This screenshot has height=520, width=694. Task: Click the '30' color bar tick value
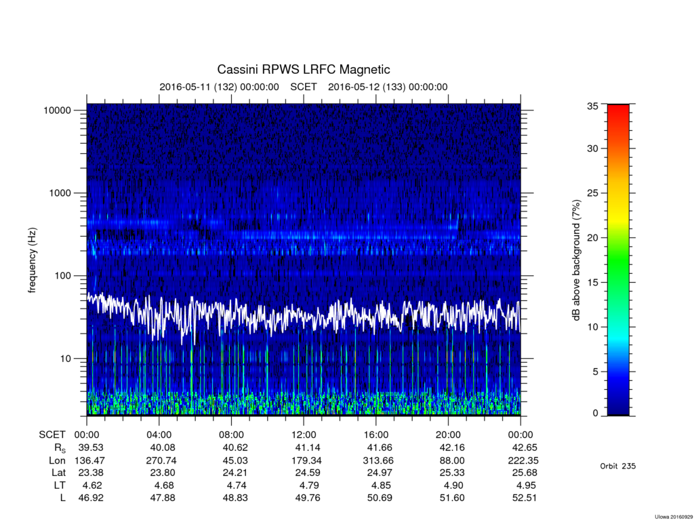[592, 149]
